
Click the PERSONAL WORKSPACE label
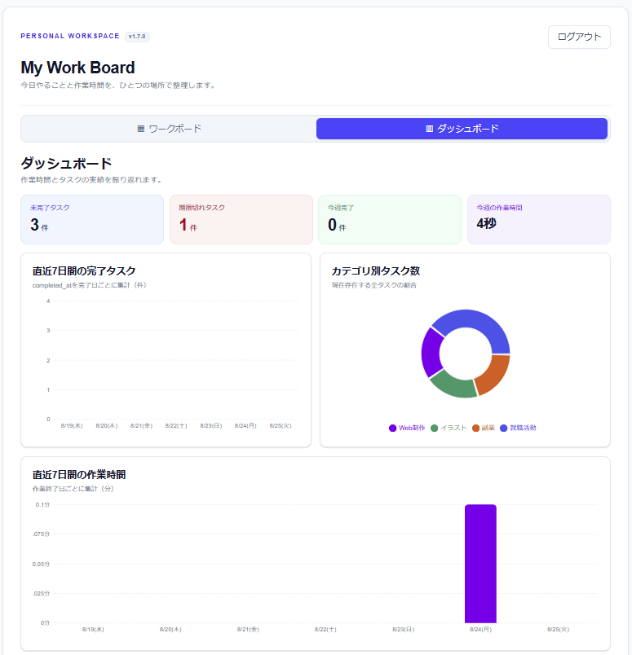coord(70,36)
